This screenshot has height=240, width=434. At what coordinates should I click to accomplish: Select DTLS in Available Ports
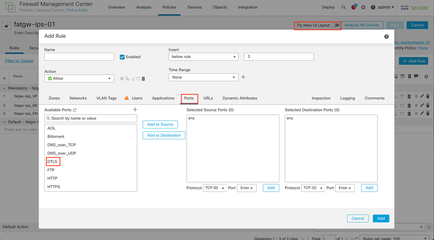pos(52,162)
